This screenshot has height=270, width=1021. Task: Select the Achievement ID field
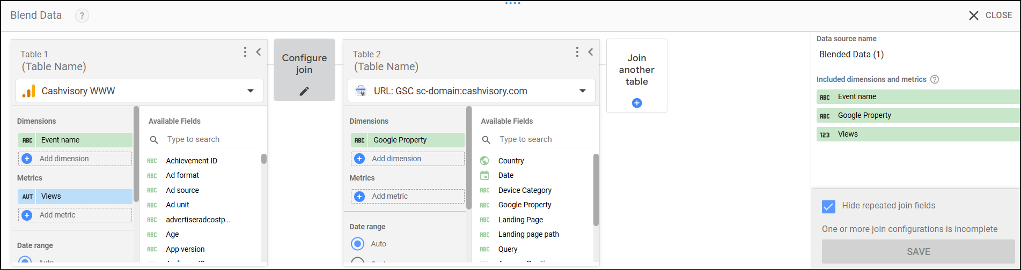pos(192,161)
